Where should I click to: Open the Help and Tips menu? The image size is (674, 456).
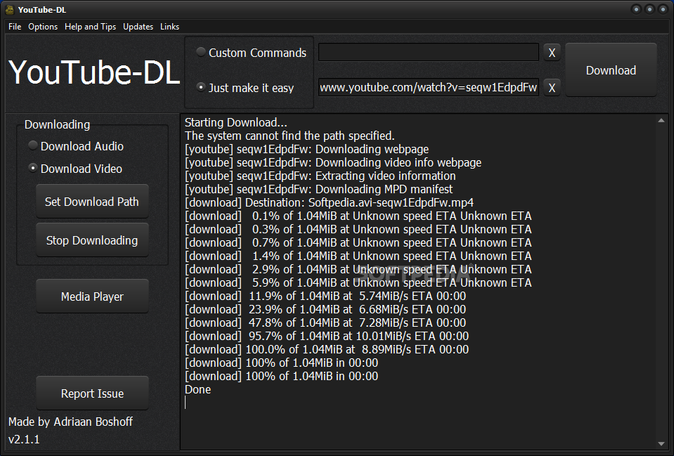click(x=90, y=27)
